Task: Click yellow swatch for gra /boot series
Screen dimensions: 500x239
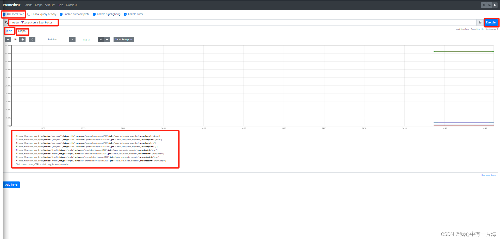Action: pos(17,136)
